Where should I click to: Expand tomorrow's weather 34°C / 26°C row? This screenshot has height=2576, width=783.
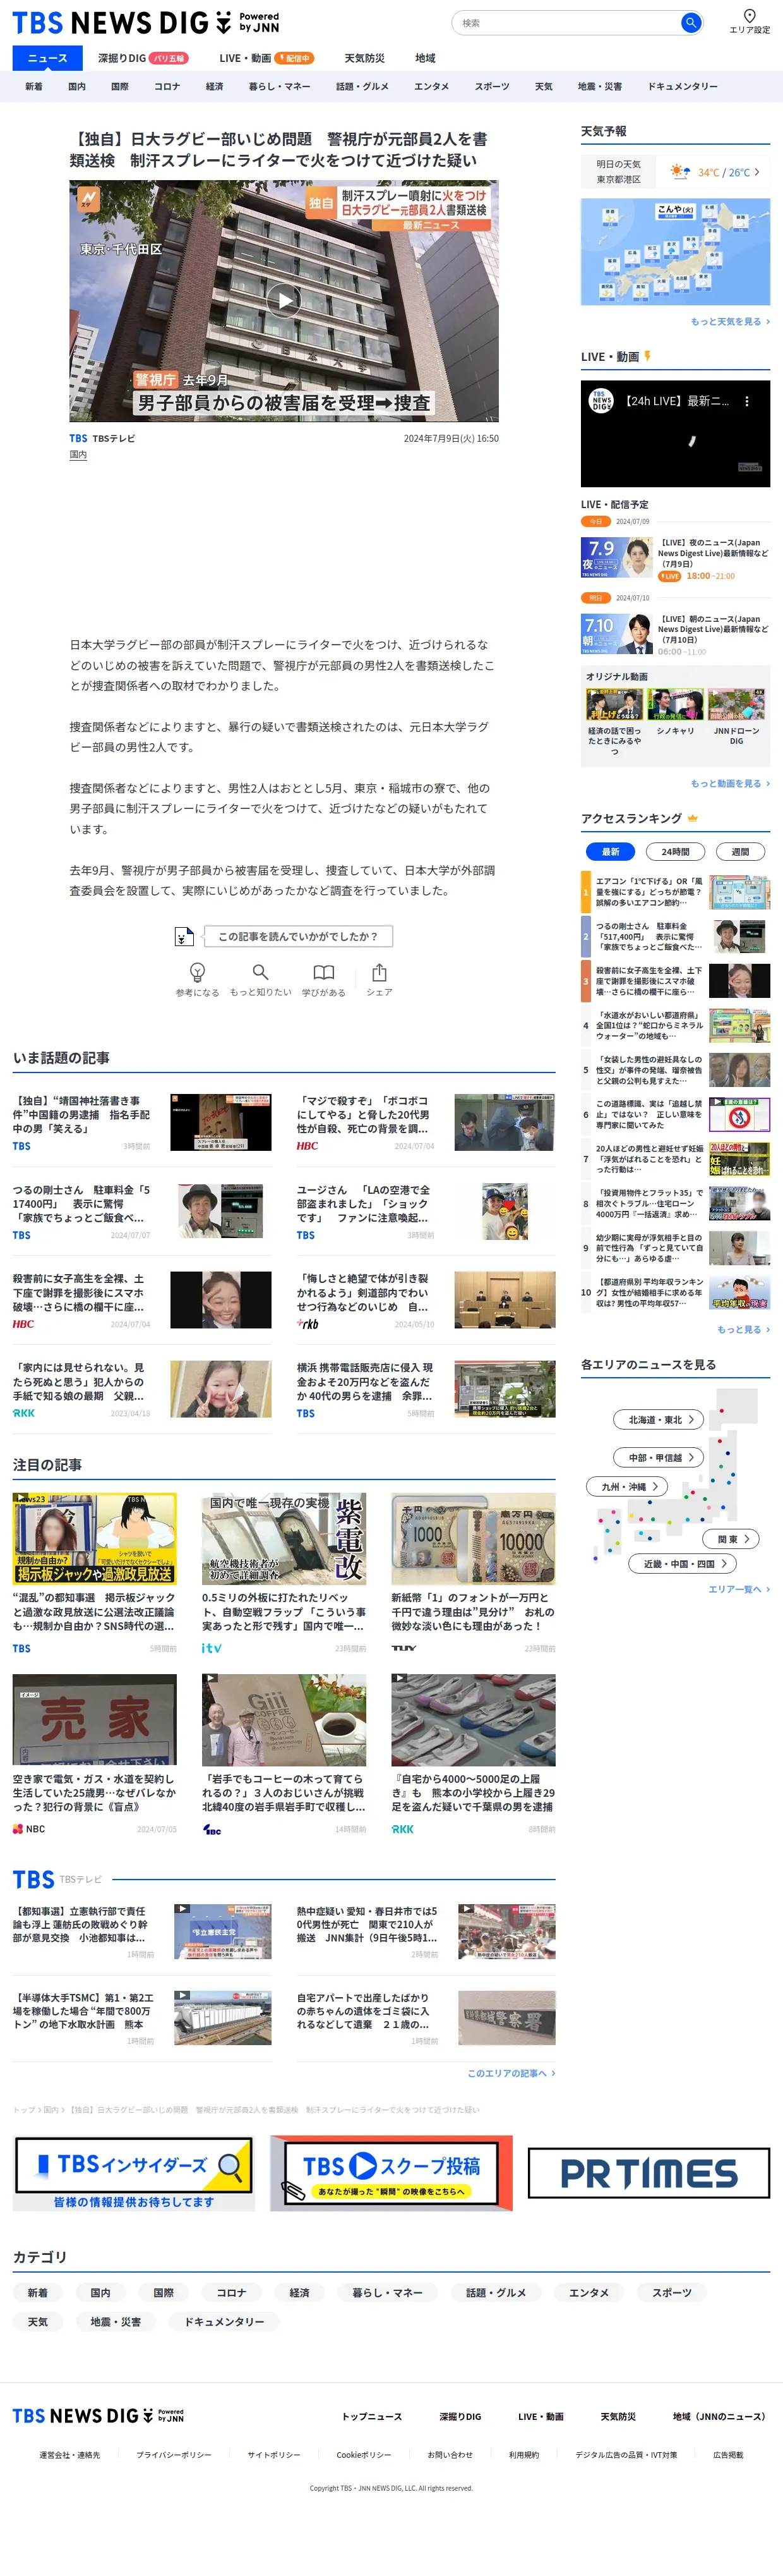pos(675,172)
